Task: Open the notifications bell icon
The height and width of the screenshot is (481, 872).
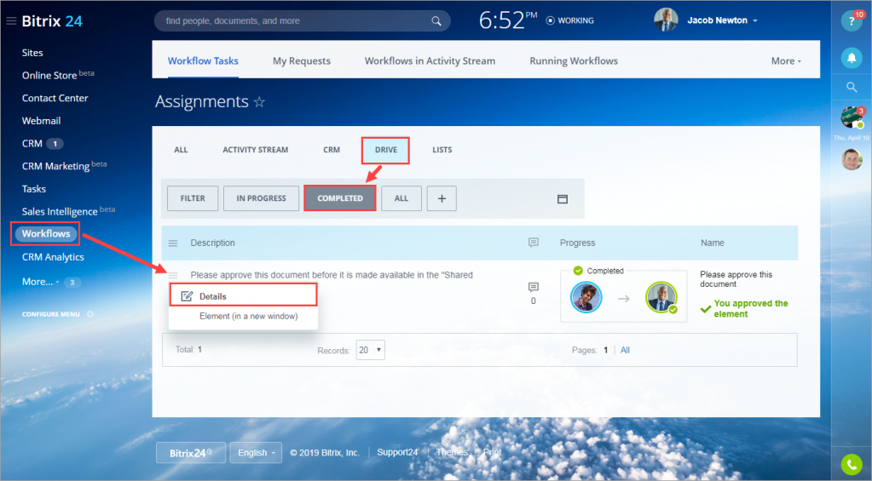Action: click(x=852, y=58)
